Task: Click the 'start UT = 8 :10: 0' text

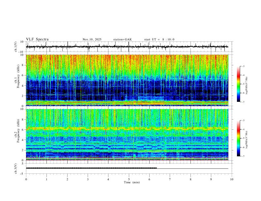Action: coord(159,39)
